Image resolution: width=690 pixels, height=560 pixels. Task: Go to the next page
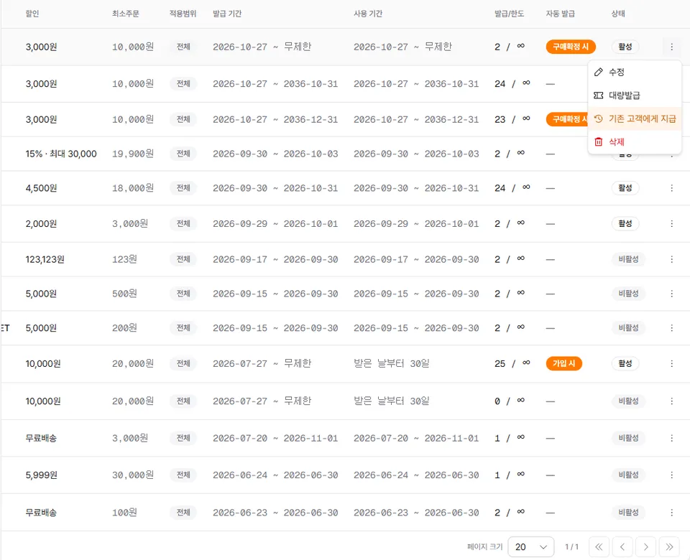(x=645, y=547)
